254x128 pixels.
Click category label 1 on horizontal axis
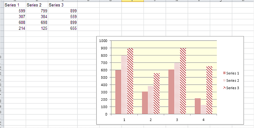tap(124, 120)
